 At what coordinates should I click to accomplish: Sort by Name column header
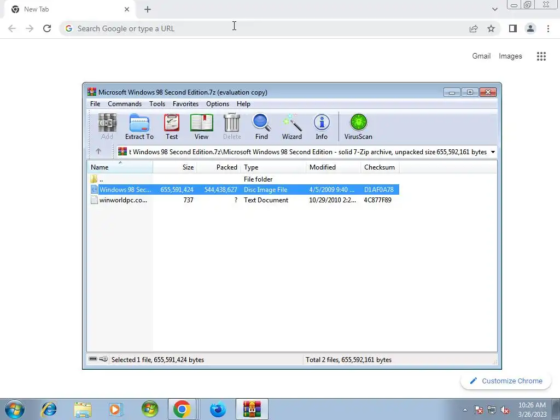(120, 167)
